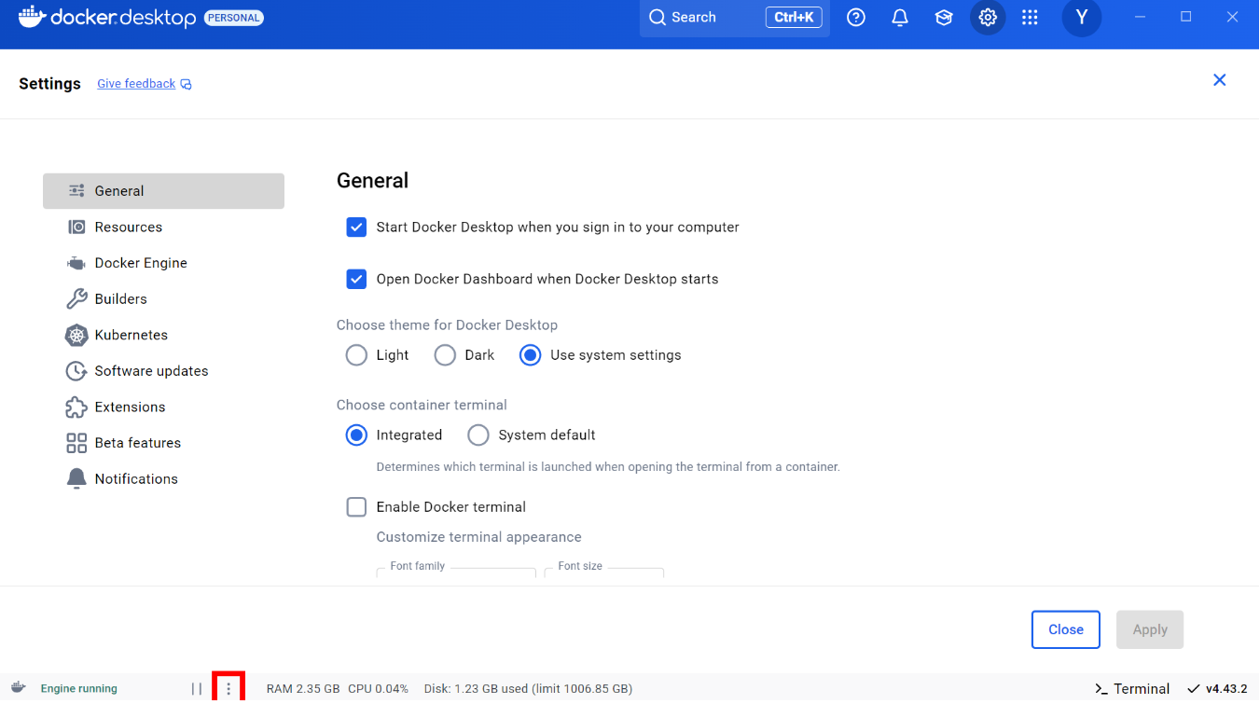Click the Ctrl+K shortcut badge
Screen dimensions: 1260x704
794,18
